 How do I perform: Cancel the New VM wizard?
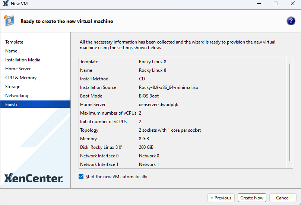click(x=282, y=198)
